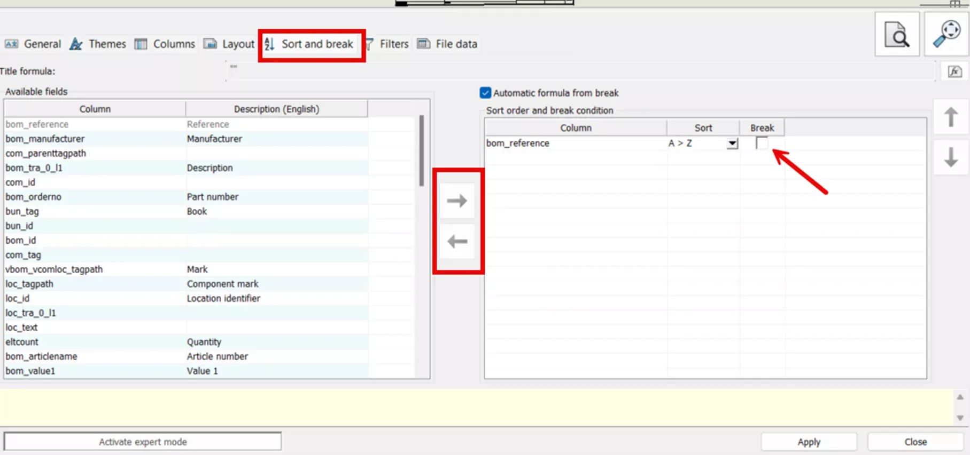
Task: Click the Description (English) column header
Action: tap(276, 109)
